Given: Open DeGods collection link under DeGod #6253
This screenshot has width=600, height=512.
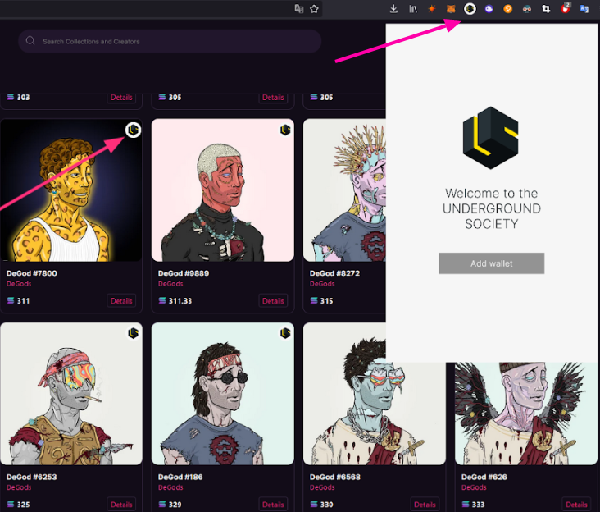Looking at the screenshot, I should 19,487.
